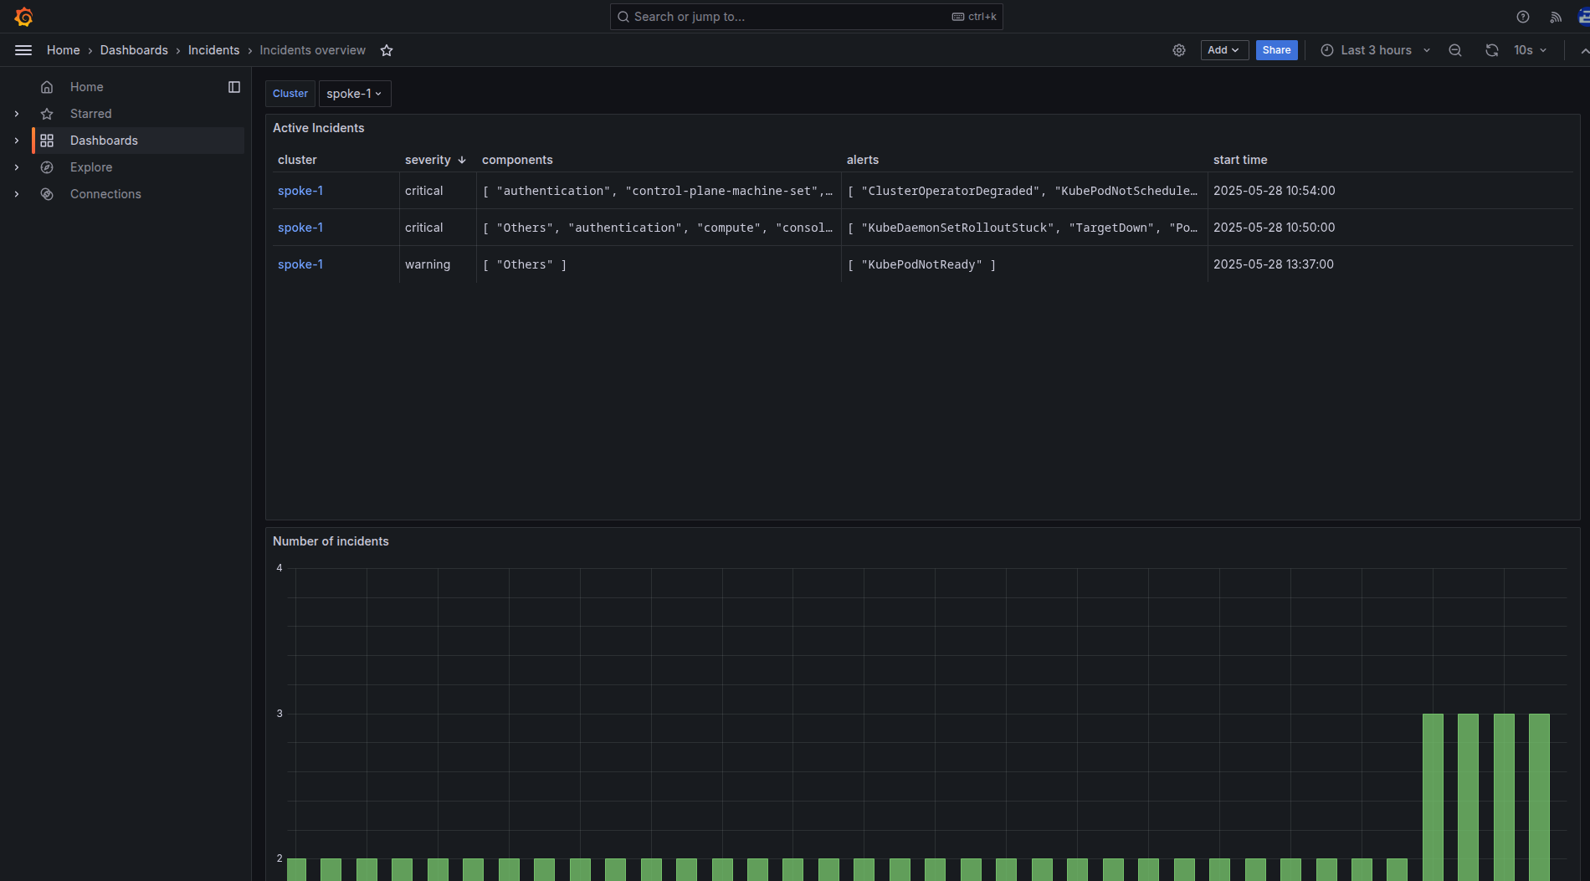This screenshot has width=1590, height=881.
Task: Zoom out the time range
Action: [x=1455, y=50]
